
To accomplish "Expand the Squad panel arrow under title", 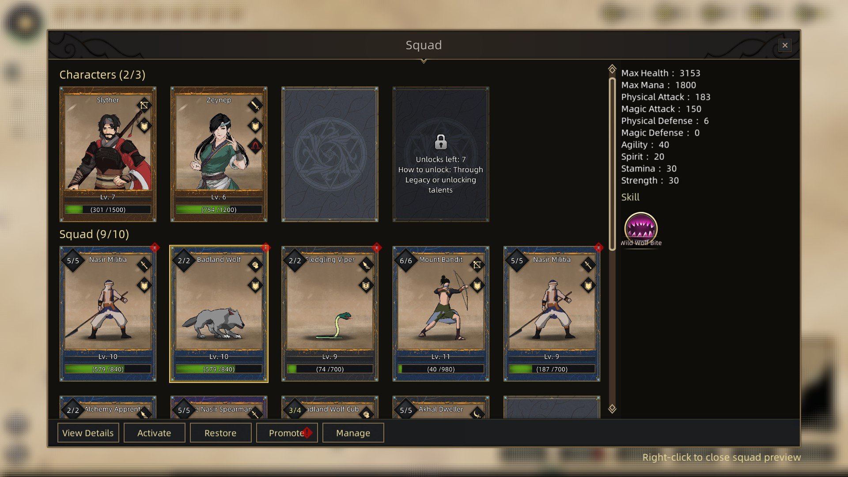I will (424, 61).
